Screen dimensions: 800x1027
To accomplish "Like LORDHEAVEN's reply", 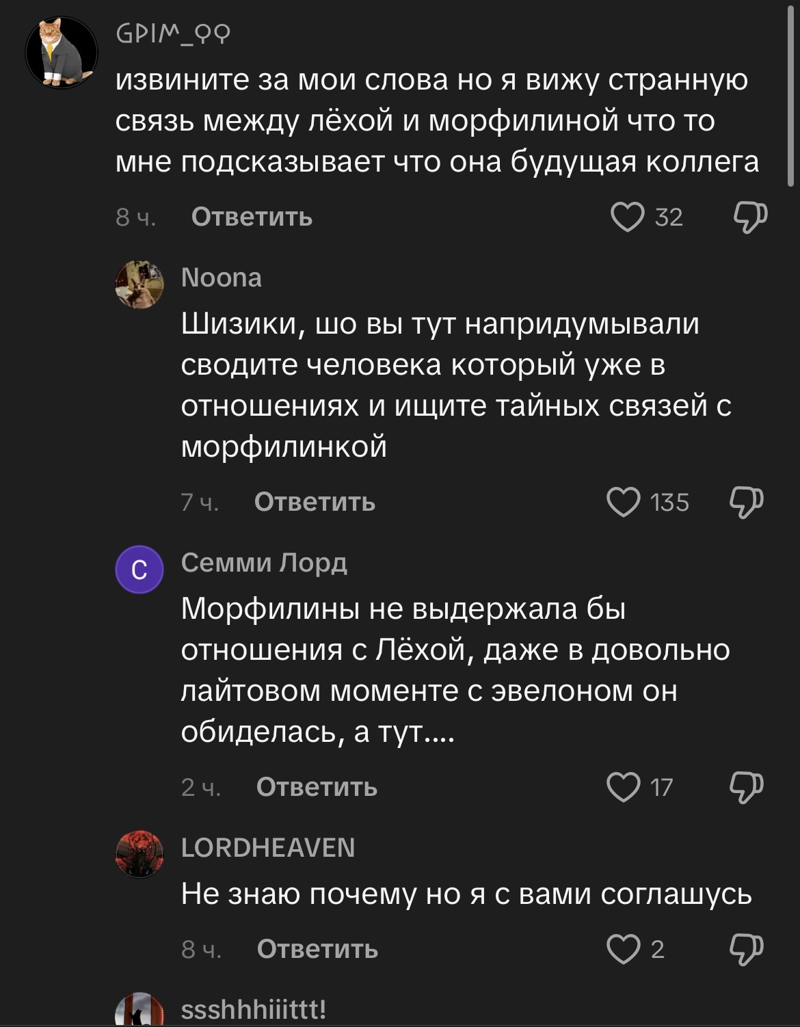I will tap(624, 949).
